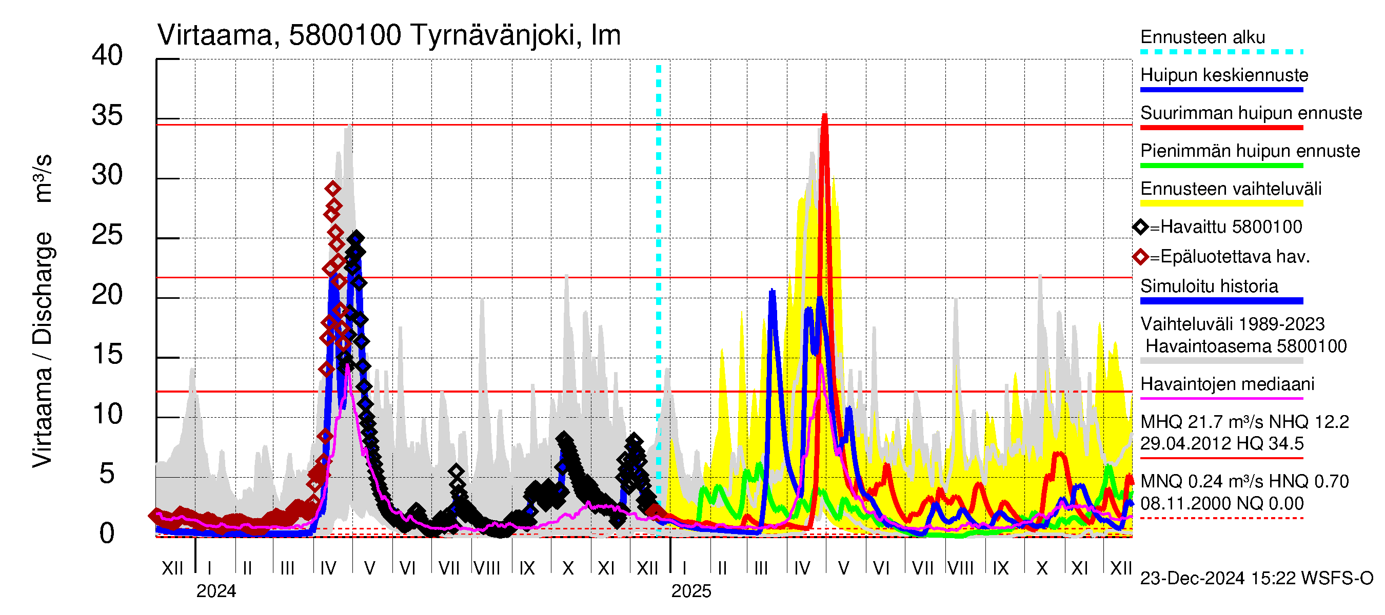Click the y-axis tick value 25

pos(107,235)
